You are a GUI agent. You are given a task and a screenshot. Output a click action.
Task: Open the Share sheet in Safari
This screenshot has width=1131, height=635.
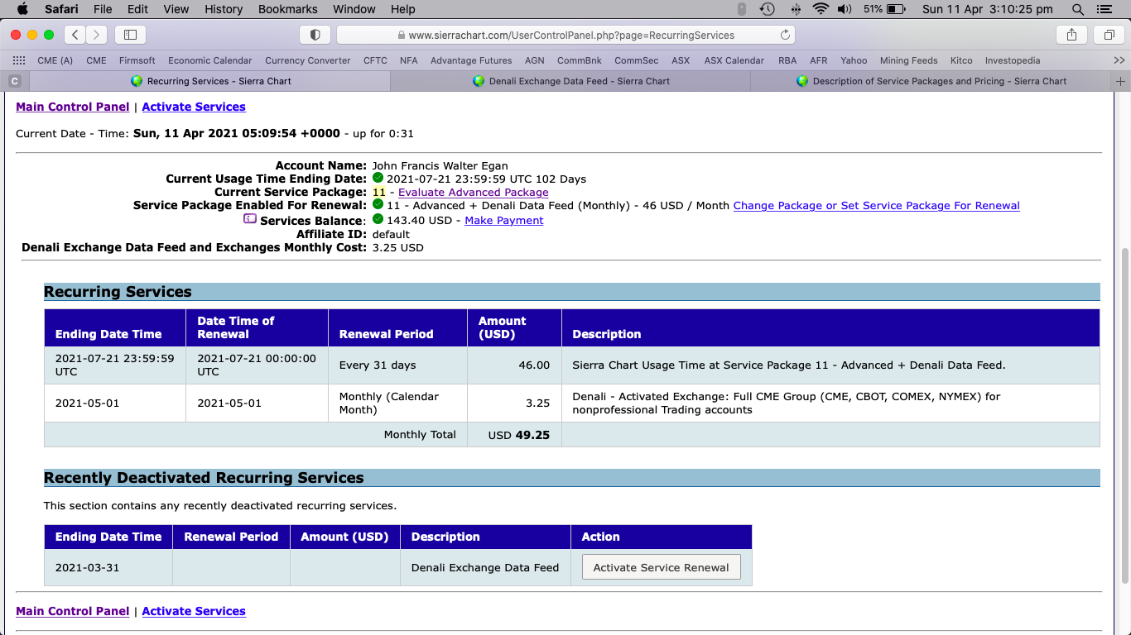click(1071, 35)
